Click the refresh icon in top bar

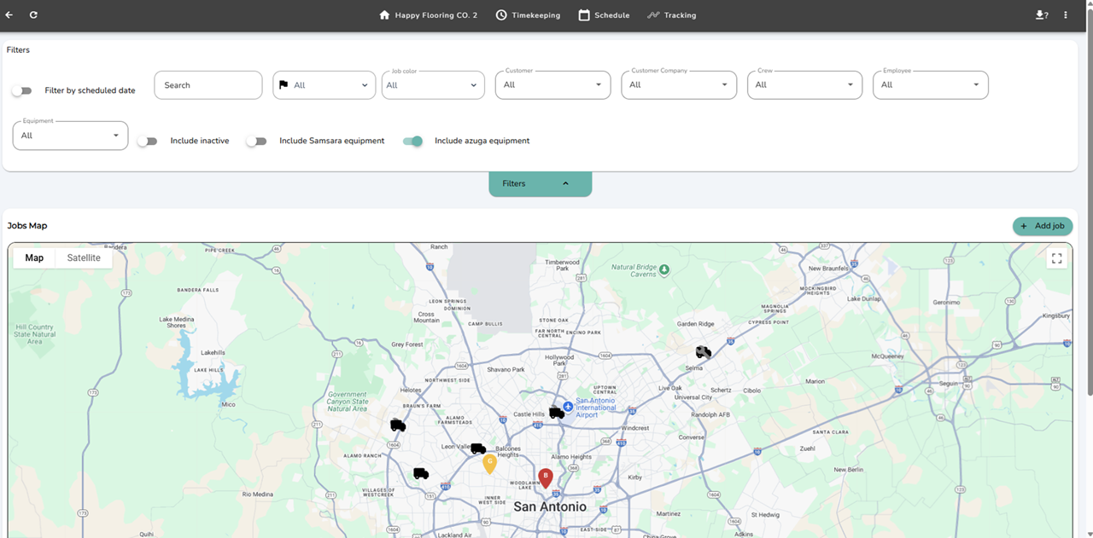[33, 15]
